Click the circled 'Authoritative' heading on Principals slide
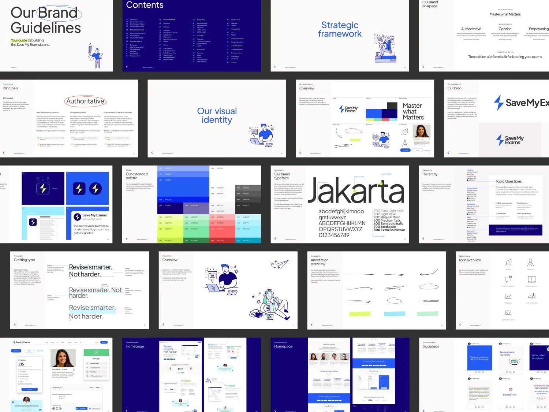This screenshot has width=549, height=412. [85, 101]
